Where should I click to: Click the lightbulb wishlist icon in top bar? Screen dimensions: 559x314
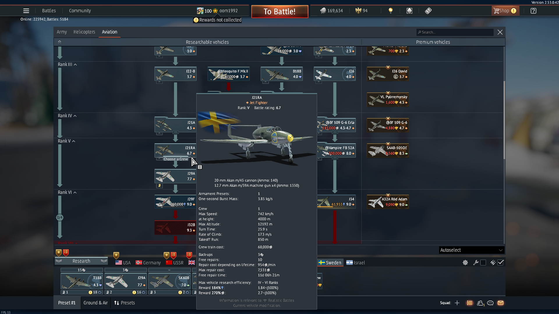click(x=391, y=11)
